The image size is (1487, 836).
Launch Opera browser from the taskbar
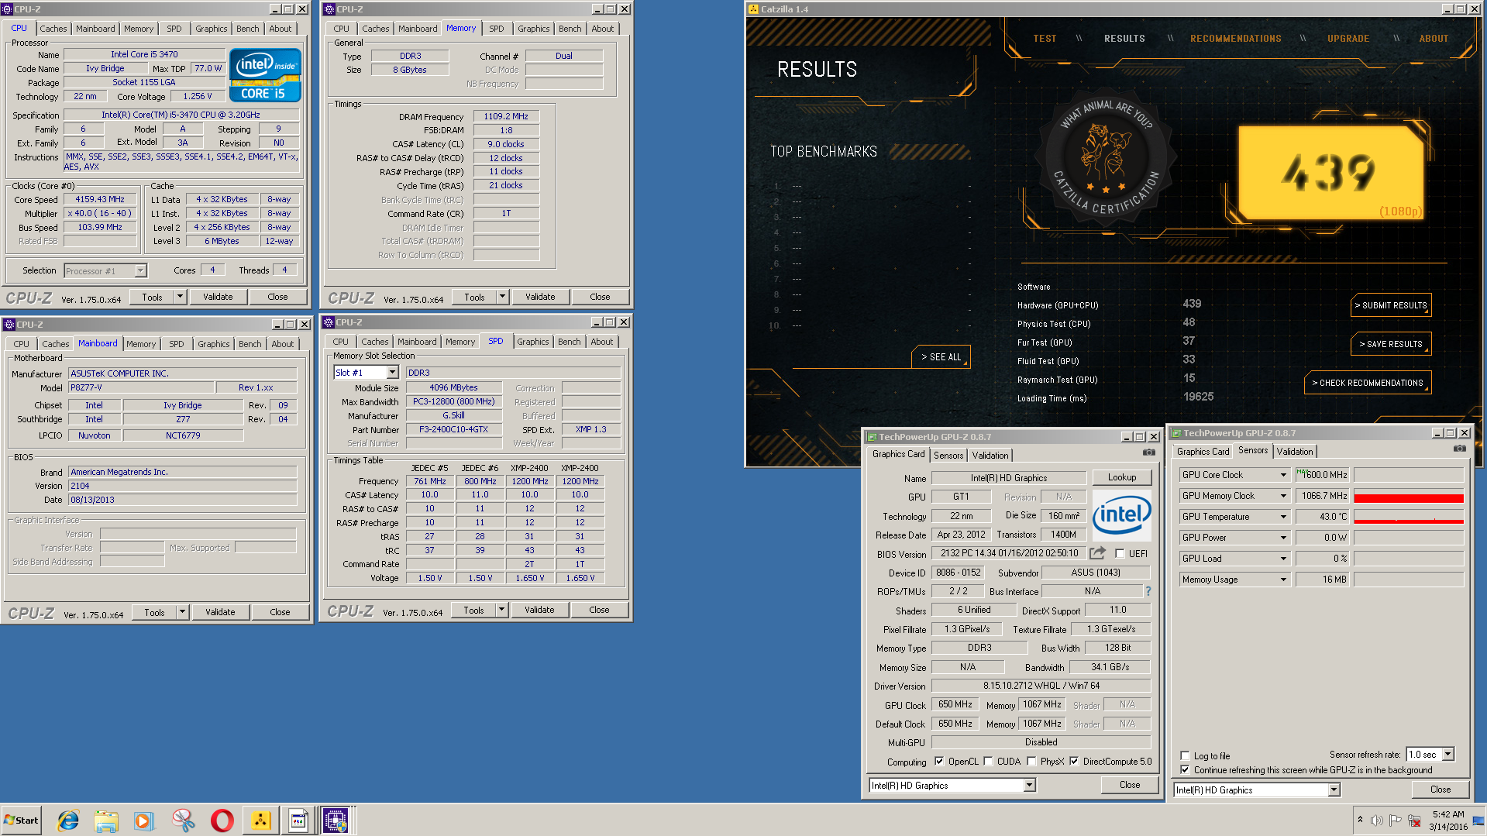[222, 821]
